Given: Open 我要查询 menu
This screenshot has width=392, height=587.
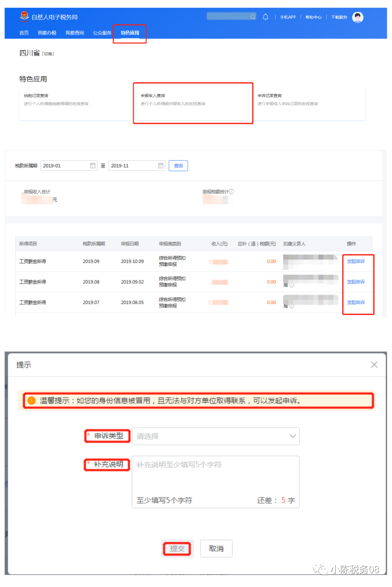Looking at the screenshot, I should 74,33.
